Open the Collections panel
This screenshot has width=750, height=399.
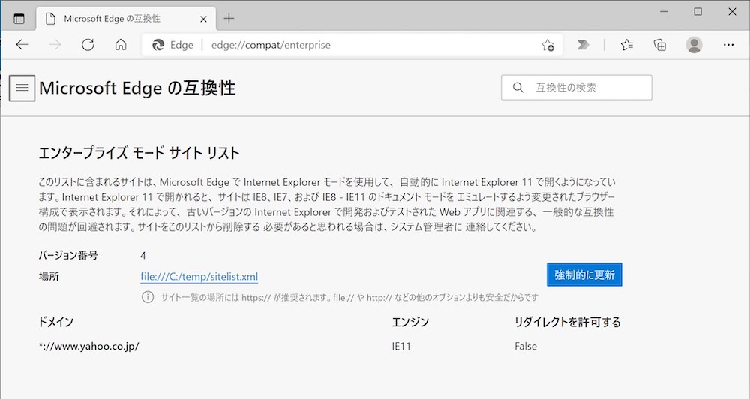pos(660,45)
